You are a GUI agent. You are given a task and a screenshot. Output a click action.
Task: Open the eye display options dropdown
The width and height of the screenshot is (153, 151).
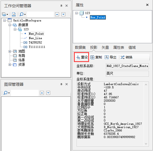[x=5, y=14]
